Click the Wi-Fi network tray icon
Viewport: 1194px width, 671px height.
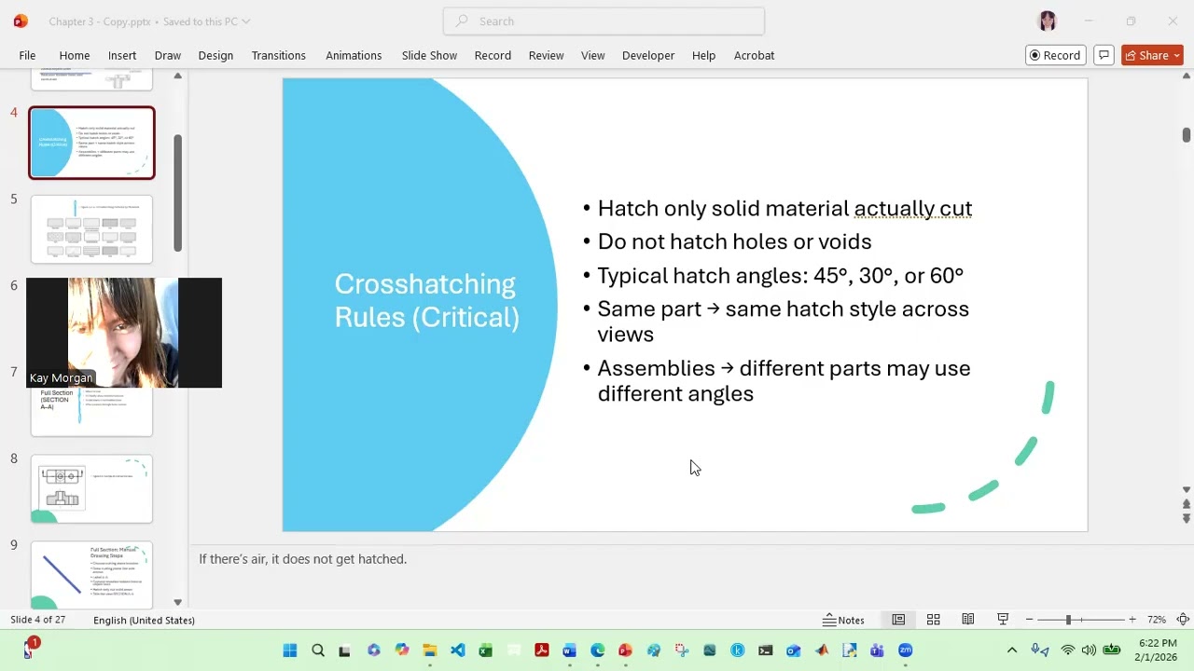[x=1068, y=650]
